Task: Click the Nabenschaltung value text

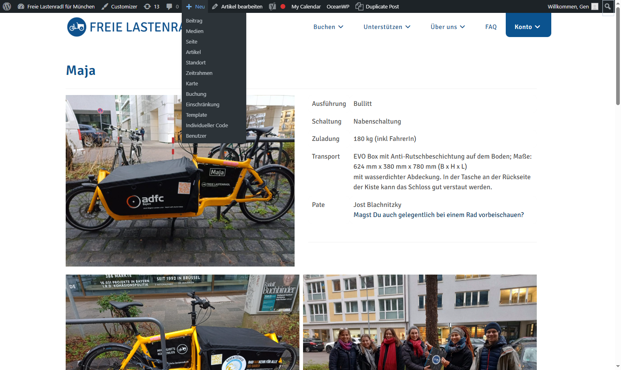Action: click(x=377, y=122)
